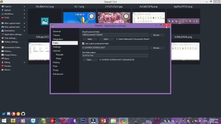This screenshot has width=221, height=124.
Task: Click the About crown icon
Action: coord(2,70)
